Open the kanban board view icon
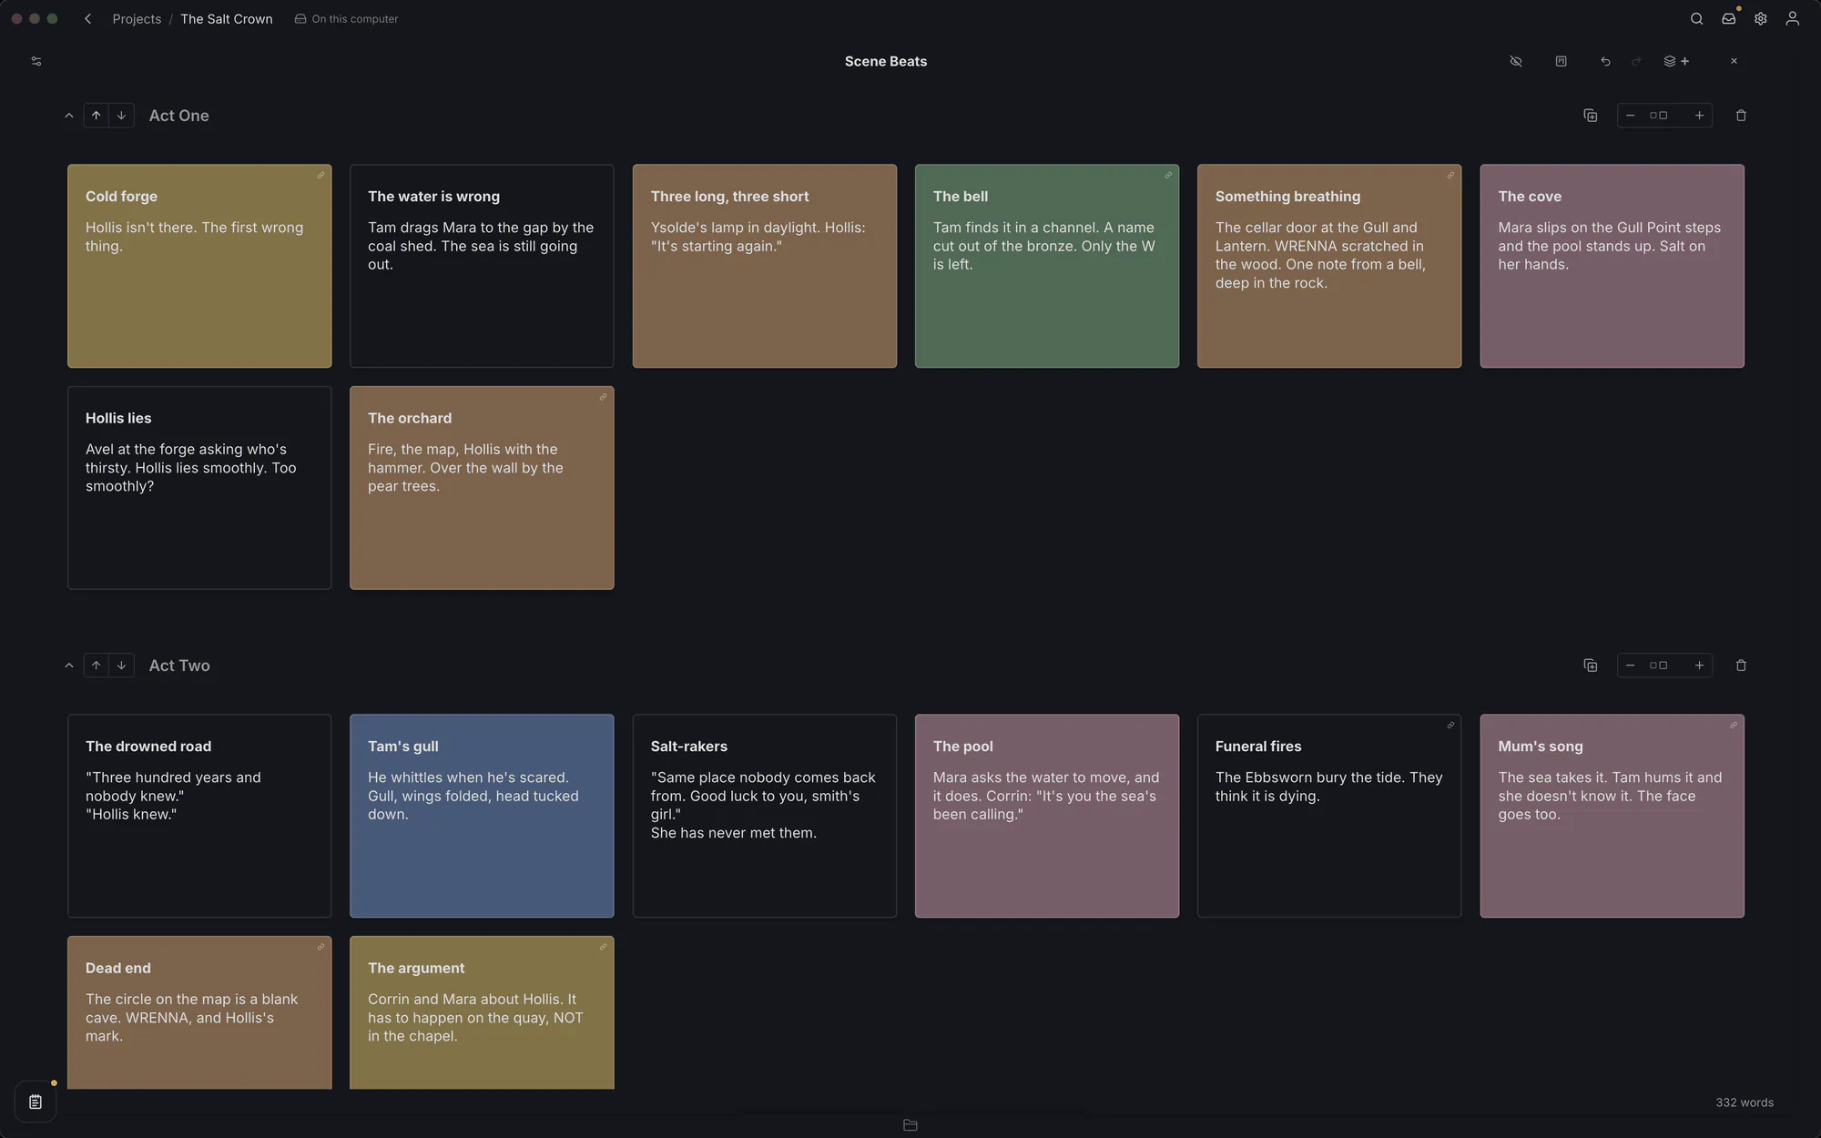The image size is (1821, 1138). pyautogui.click(x=1561, y=61)
